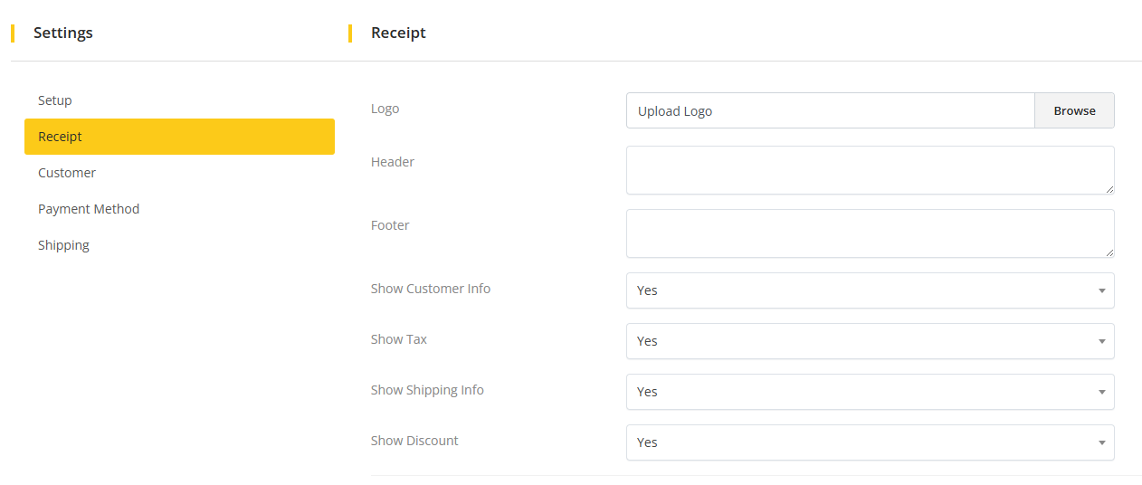This screenshot has height=485, width=1142.
Task: Expand the Show Shipping Info dropdown
Action: [869, 392]
